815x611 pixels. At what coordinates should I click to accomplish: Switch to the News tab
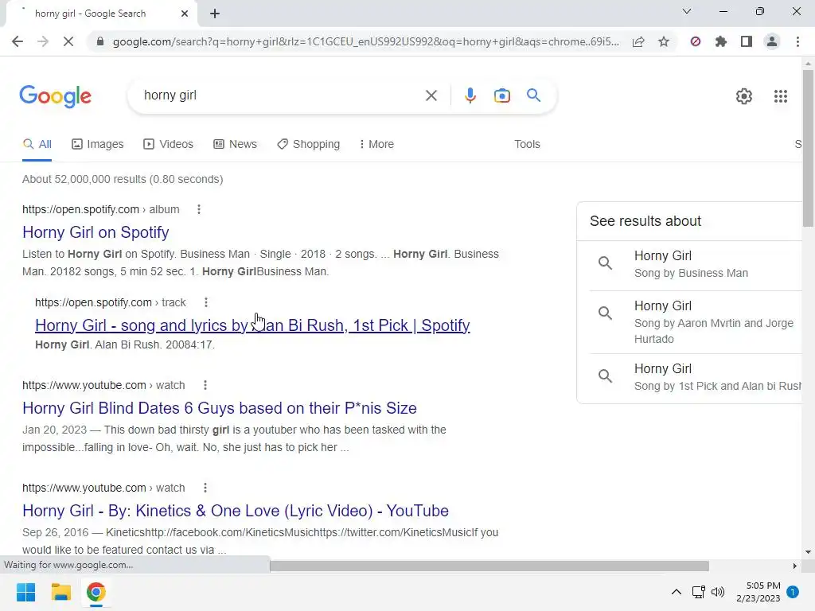pos(235,144)
